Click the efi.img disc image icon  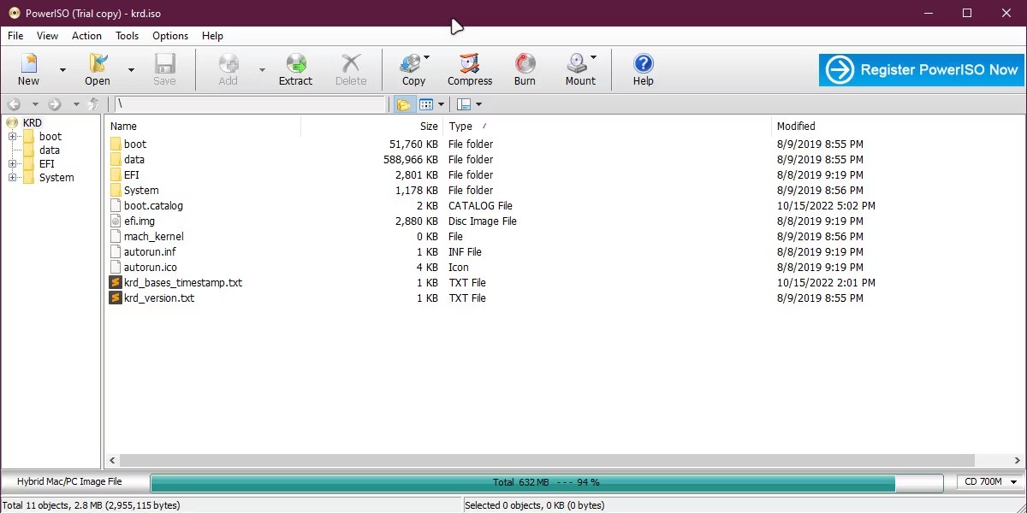point(116,221)
